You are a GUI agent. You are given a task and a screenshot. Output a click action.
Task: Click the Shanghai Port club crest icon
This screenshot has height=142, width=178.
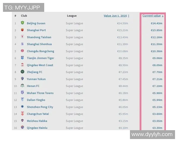(x=23, y=30)
